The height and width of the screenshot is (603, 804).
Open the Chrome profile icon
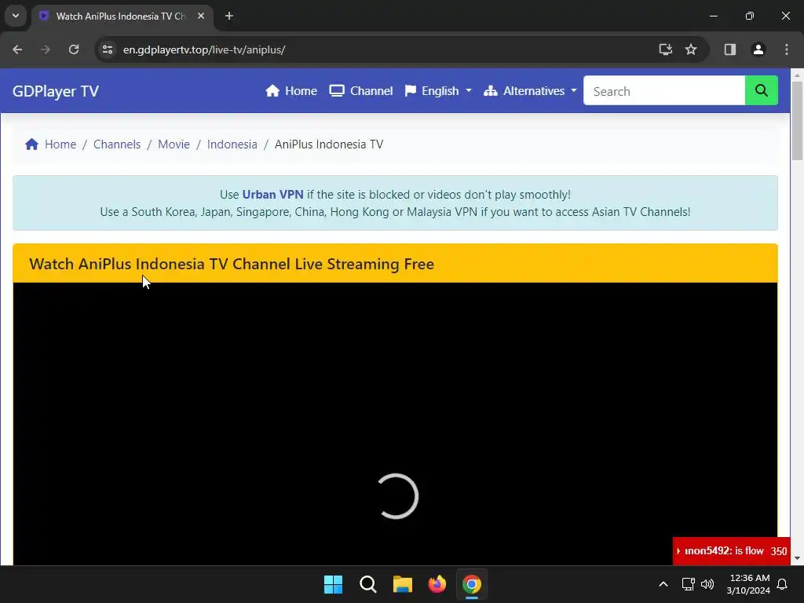pyautogui.click(x=758, y=49)
